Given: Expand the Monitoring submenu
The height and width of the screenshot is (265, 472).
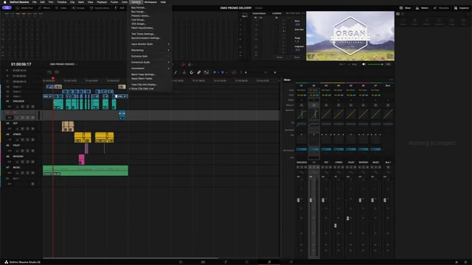Looking at the screenshot, I should (150, 50).
